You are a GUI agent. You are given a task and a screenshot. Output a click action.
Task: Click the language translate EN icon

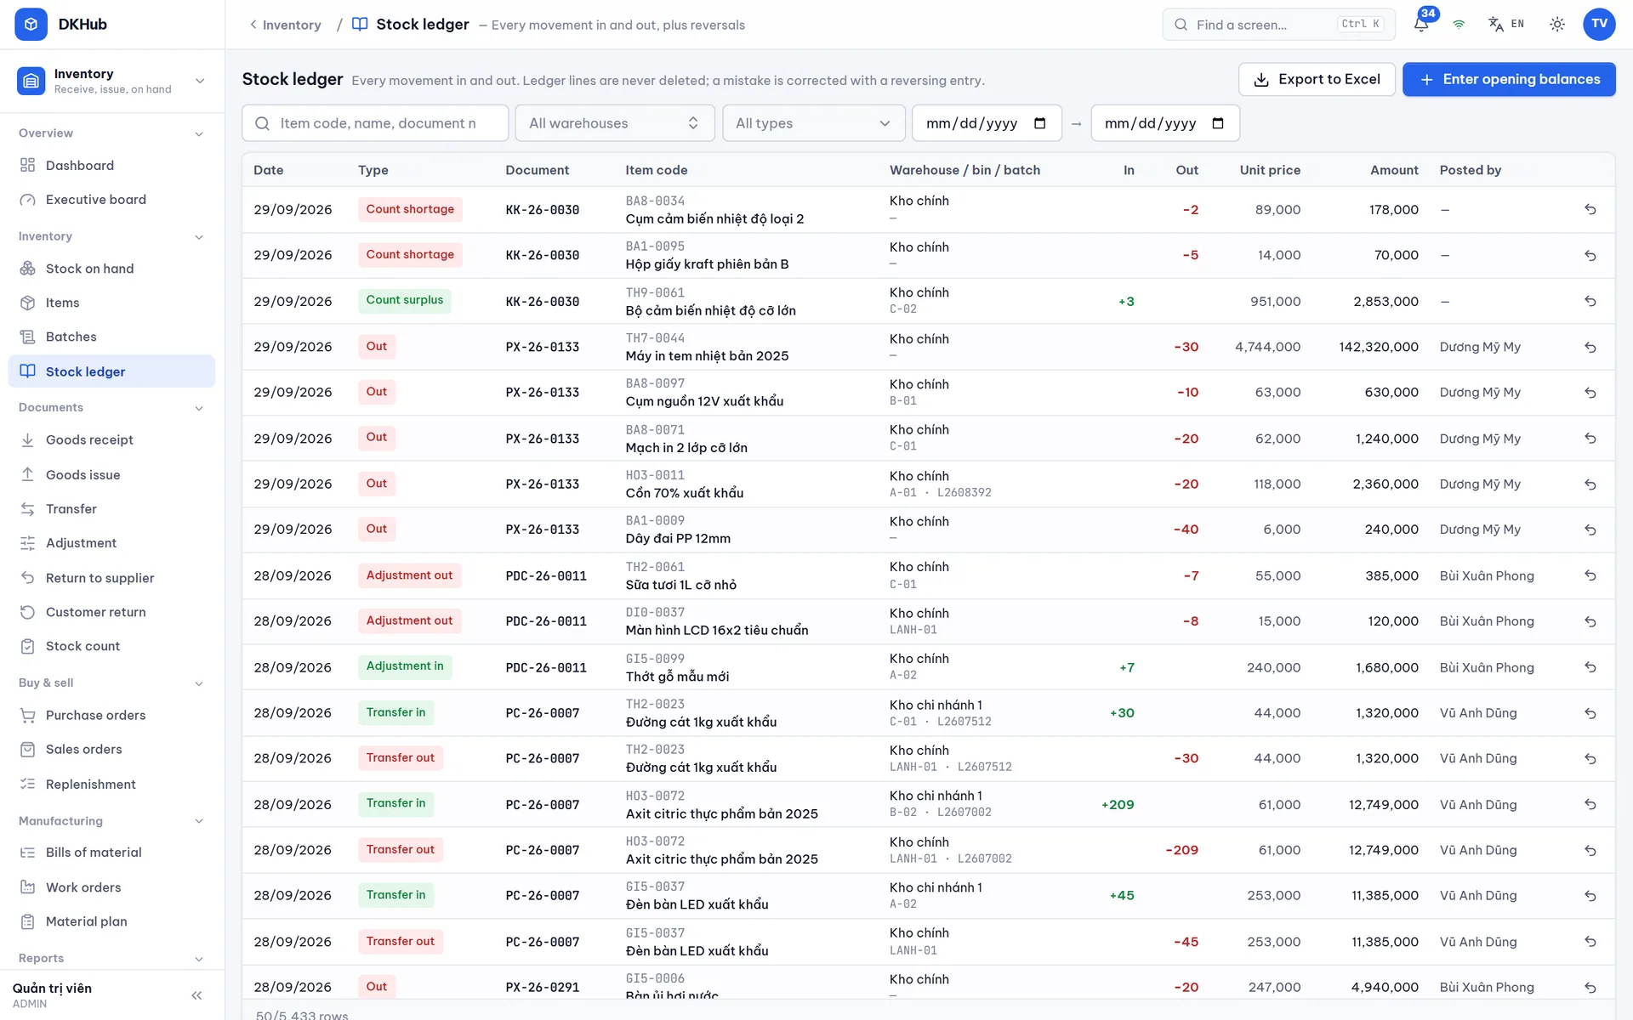(1506, 24)
